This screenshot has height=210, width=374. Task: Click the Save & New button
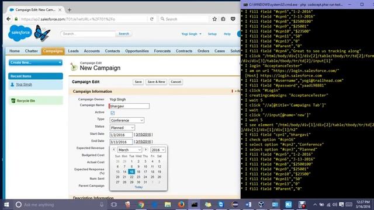tap(156, 82)
